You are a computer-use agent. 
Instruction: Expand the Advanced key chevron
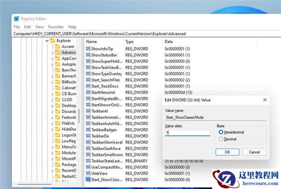(x=52, y=53)
